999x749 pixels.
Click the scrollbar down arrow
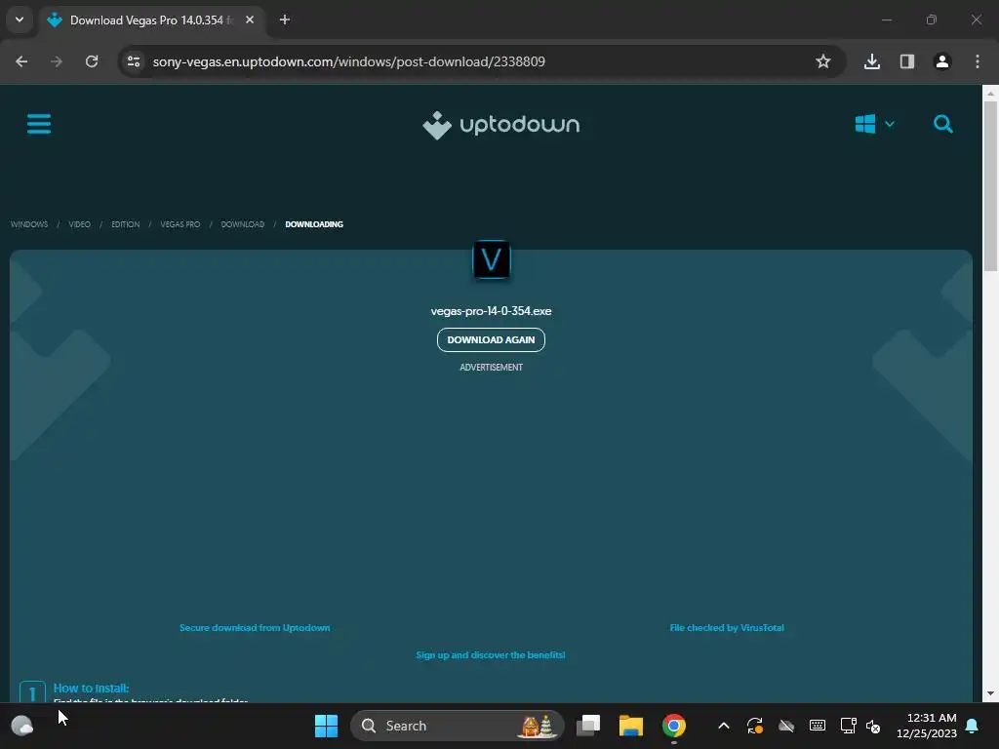pyautogui.click(x=990, y=693)
